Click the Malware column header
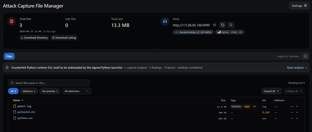 (279, 100)
